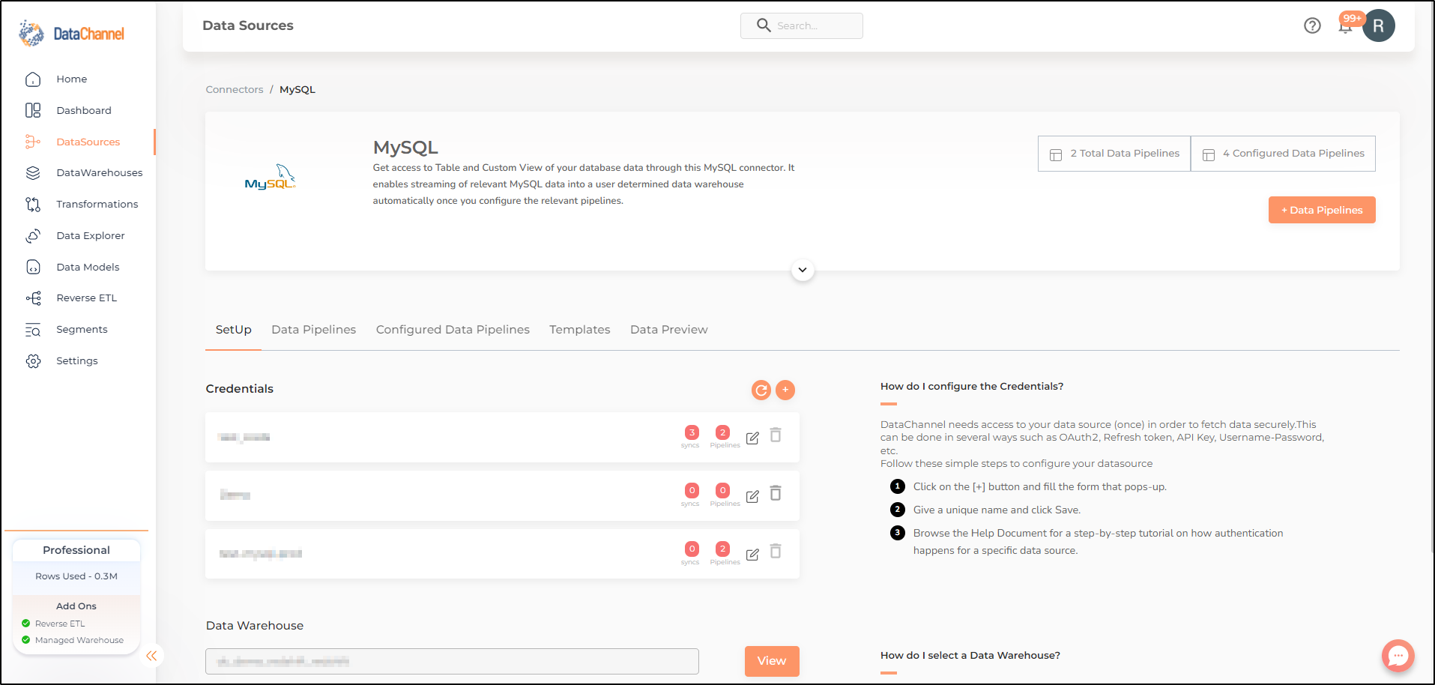Open the Data Explorer icon

(x=33, y=235)
